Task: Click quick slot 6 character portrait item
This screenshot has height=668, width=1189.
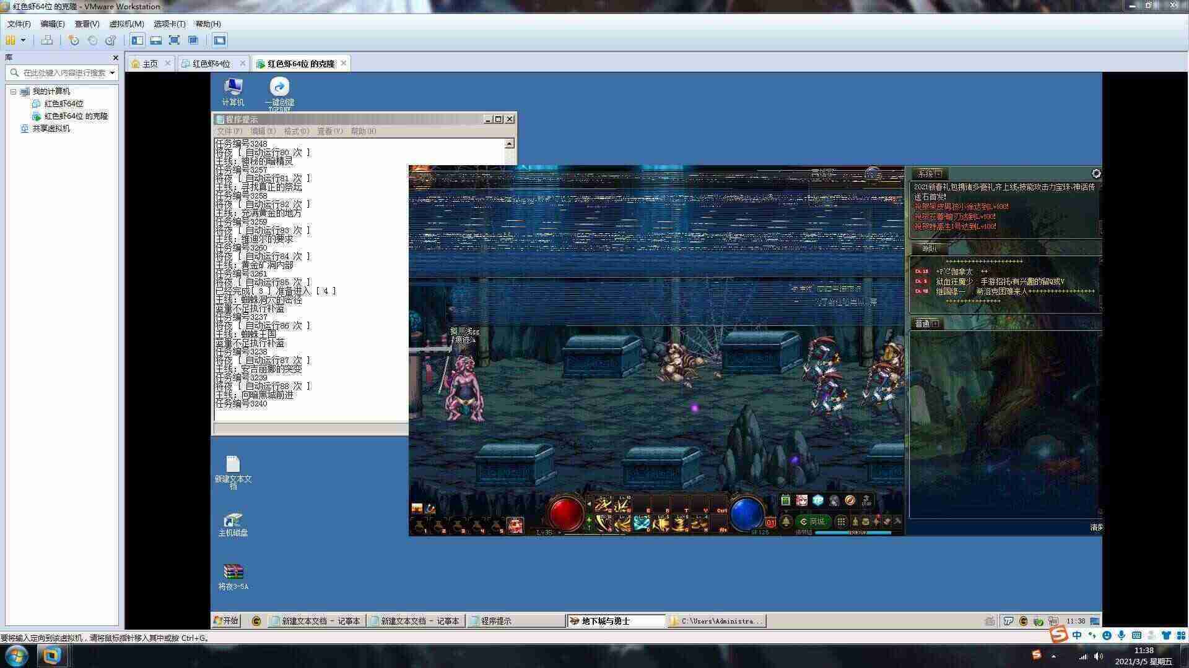Action: [515, 526]
